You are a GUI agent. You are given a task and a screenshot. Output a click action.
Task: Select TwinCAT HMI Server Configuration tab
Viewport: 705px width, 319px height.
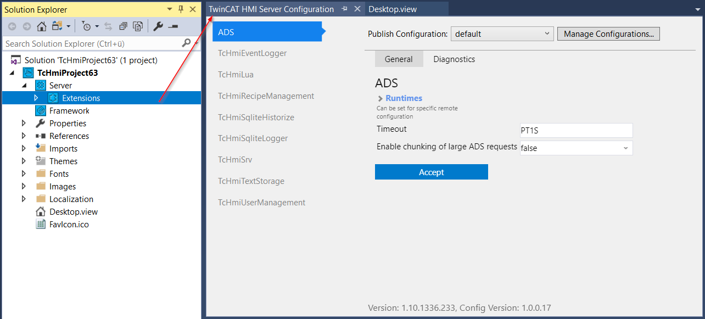point(271,9)
